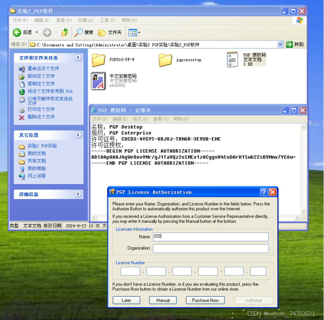Click the Later button

pos(126,300)
